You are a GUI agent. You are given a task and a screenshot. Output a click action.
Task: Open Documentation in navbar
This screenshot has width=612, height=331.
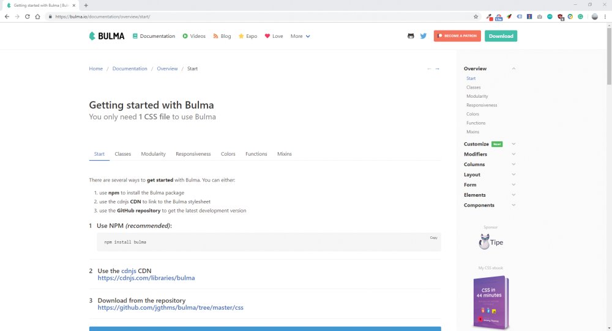(154, 36)
